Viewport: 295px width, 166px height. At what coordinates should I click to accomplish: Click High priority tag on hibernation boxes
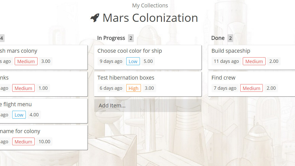134,88
